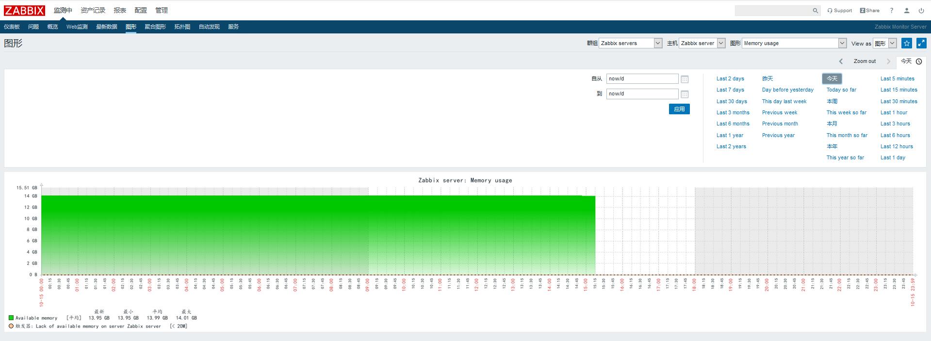Go to 聚合图形 submenu
The width and height of the screenshot is (931, 341).
pyautogui.click(x=155, y=27)
